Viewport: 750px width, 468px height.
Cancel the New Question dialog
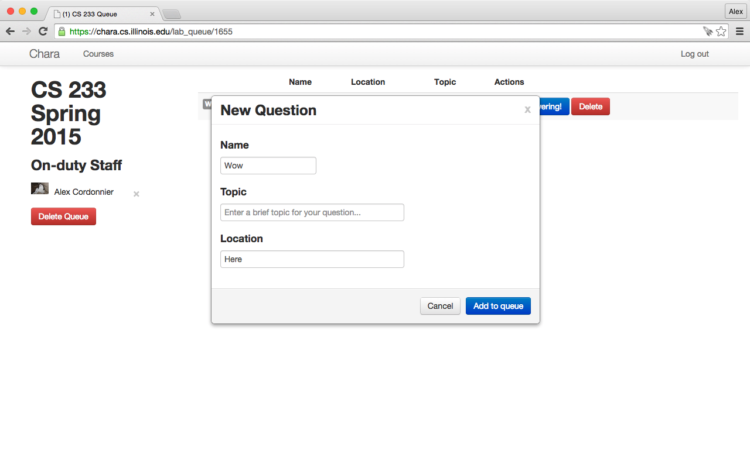click(440, 306)
